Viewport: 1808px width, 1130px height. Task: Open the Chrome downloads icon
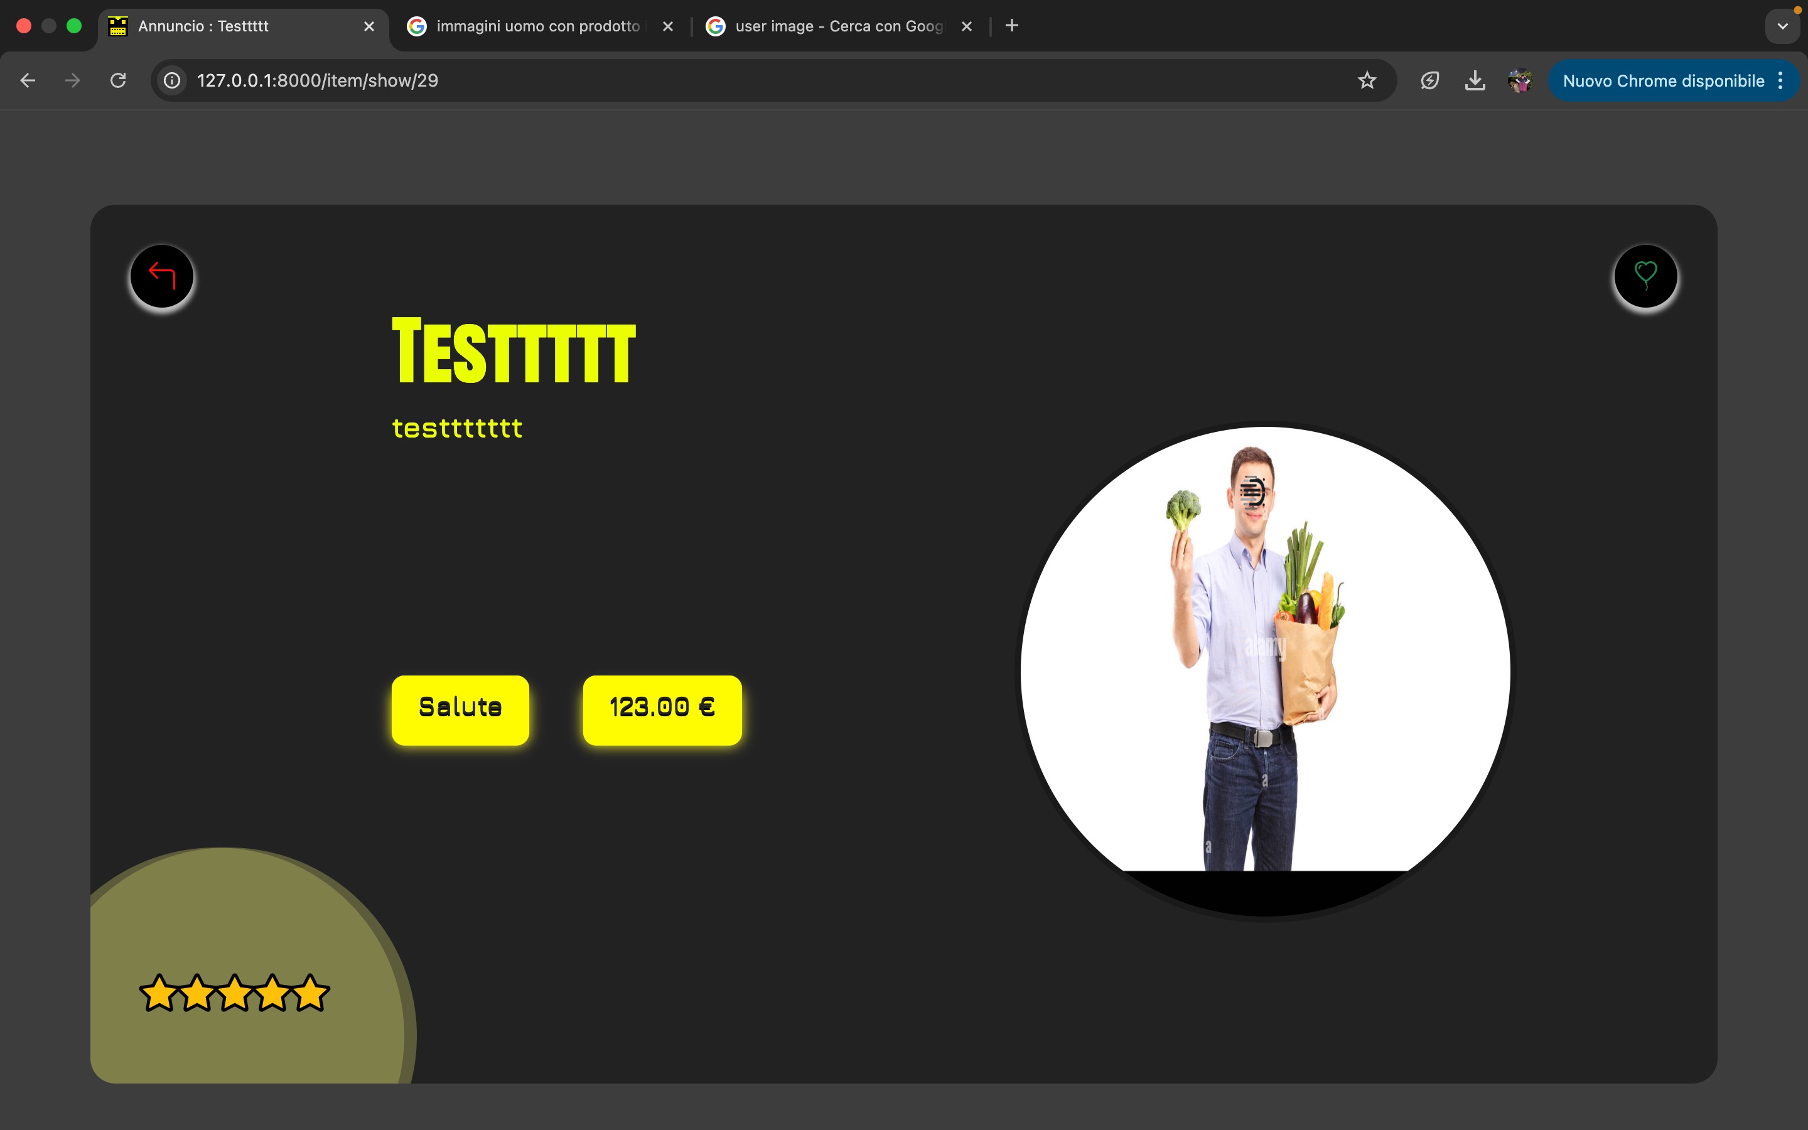1474,81
